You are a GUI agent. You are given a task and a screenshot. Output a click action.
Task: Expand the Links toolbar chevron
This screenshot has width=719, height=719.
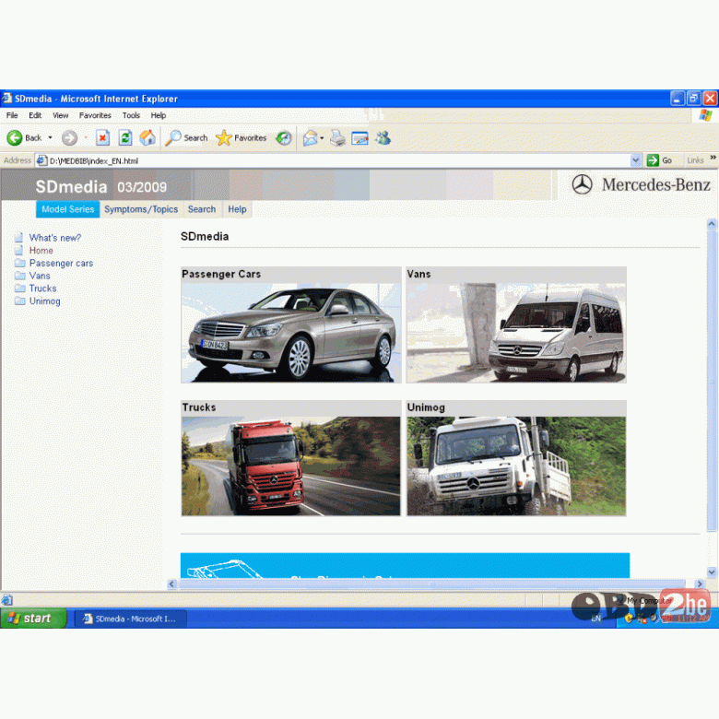pyautogui.click(x=713, y=159)
